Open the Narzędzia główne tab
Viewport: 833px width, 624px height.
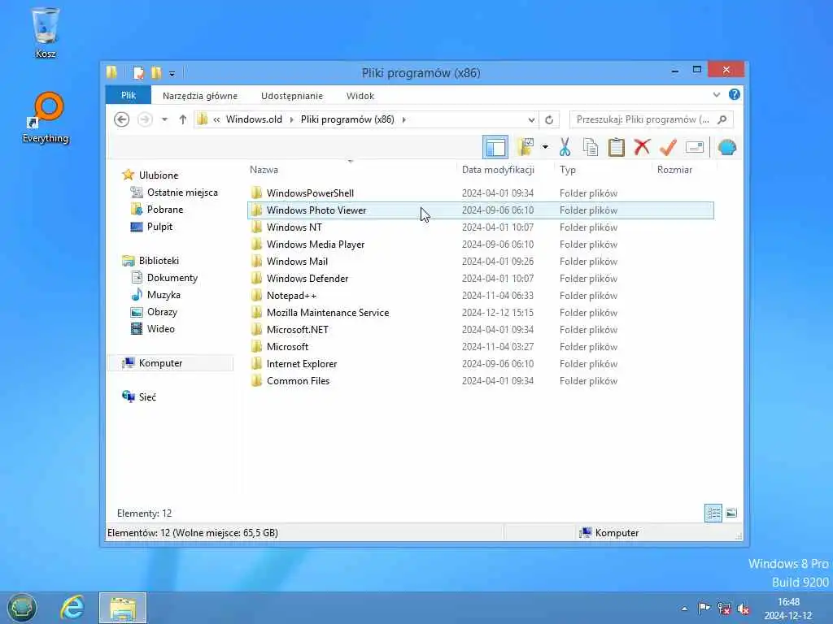[x=200, y=96]
